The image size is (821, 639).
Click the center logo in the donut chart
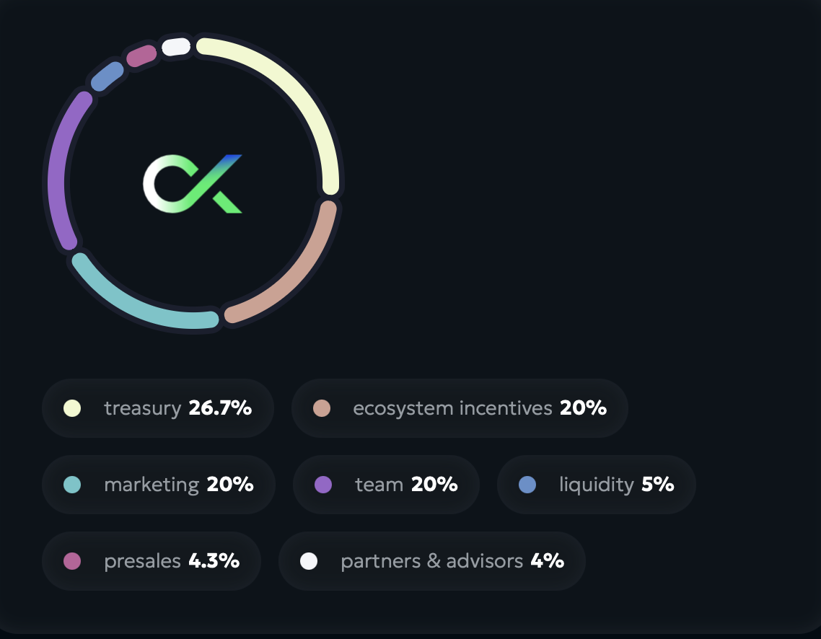coord(193,184)
